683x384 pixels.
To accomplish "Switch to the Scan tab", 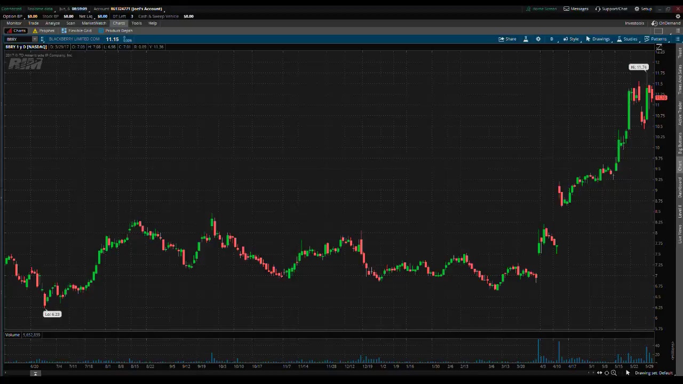I will pos(70,23).
